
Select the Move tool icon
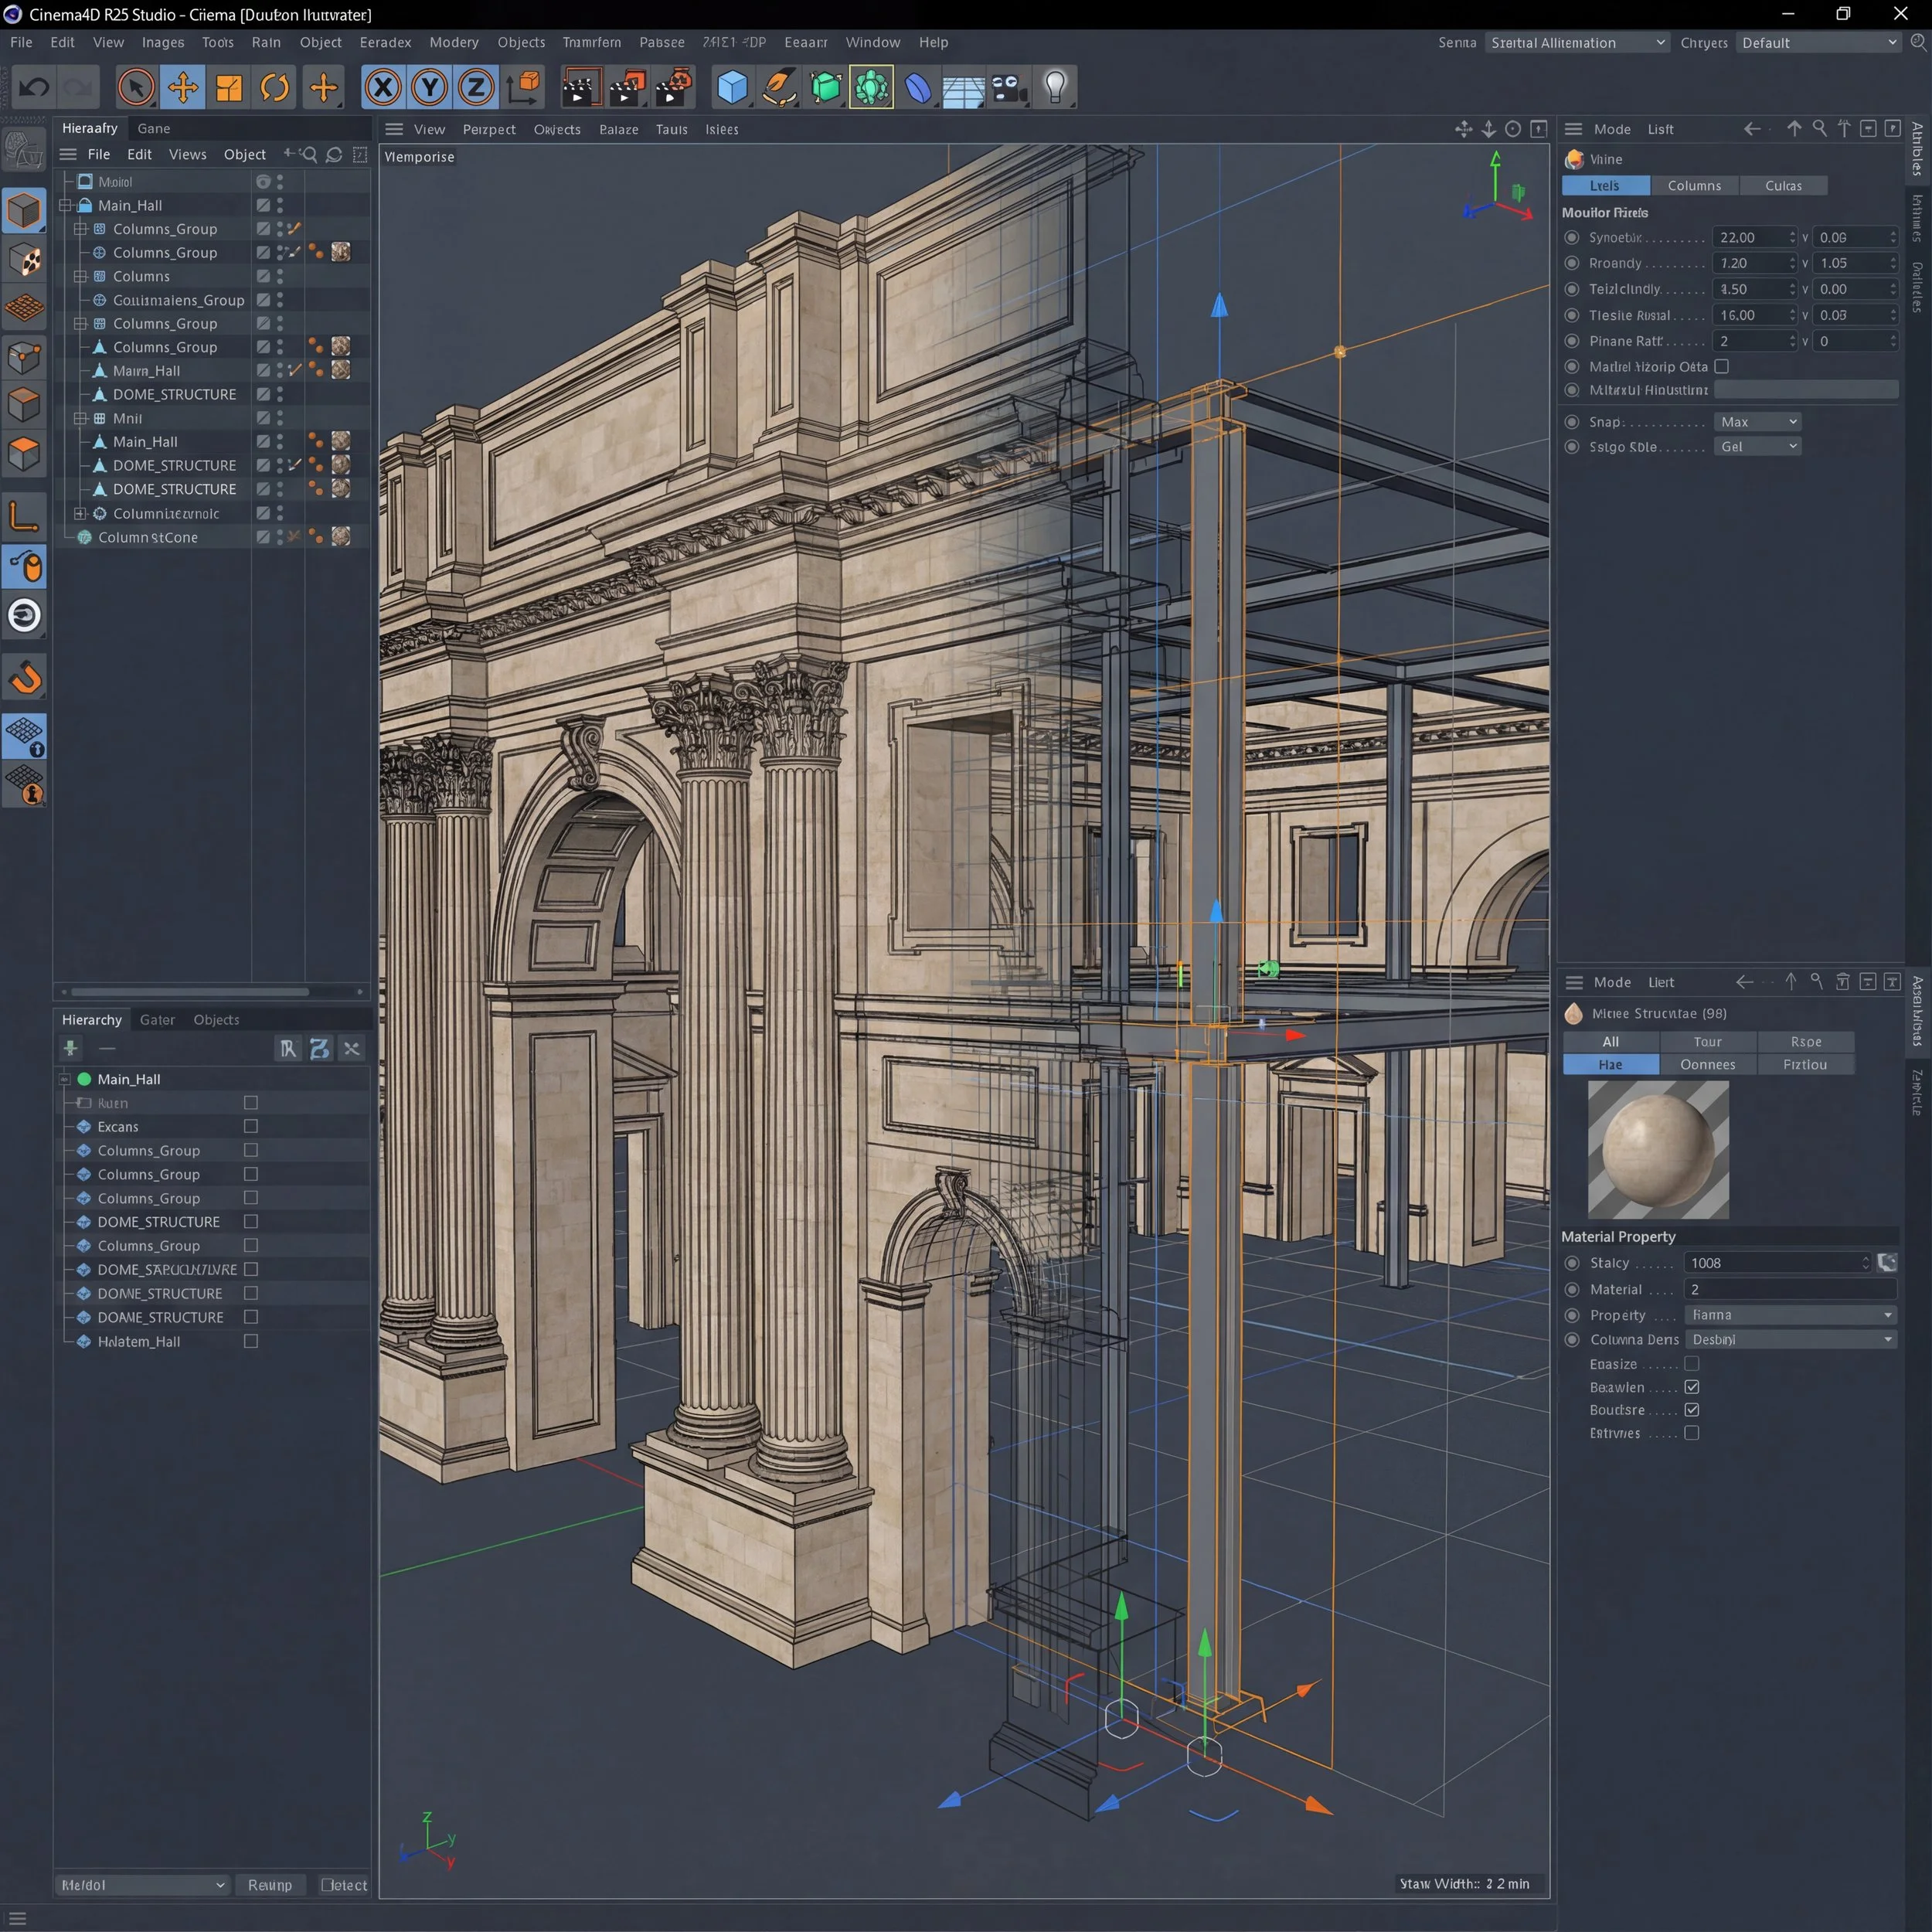point(183,88)
